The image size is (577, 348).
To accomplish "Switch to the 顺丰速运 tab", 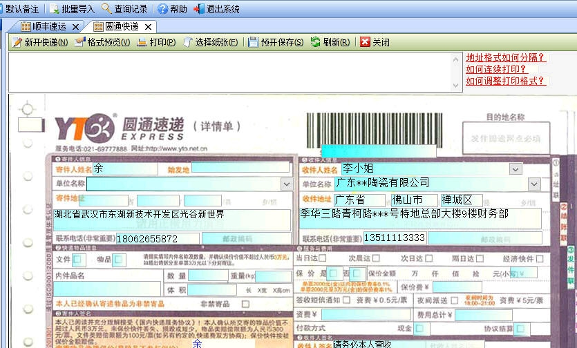I will 49,26.
